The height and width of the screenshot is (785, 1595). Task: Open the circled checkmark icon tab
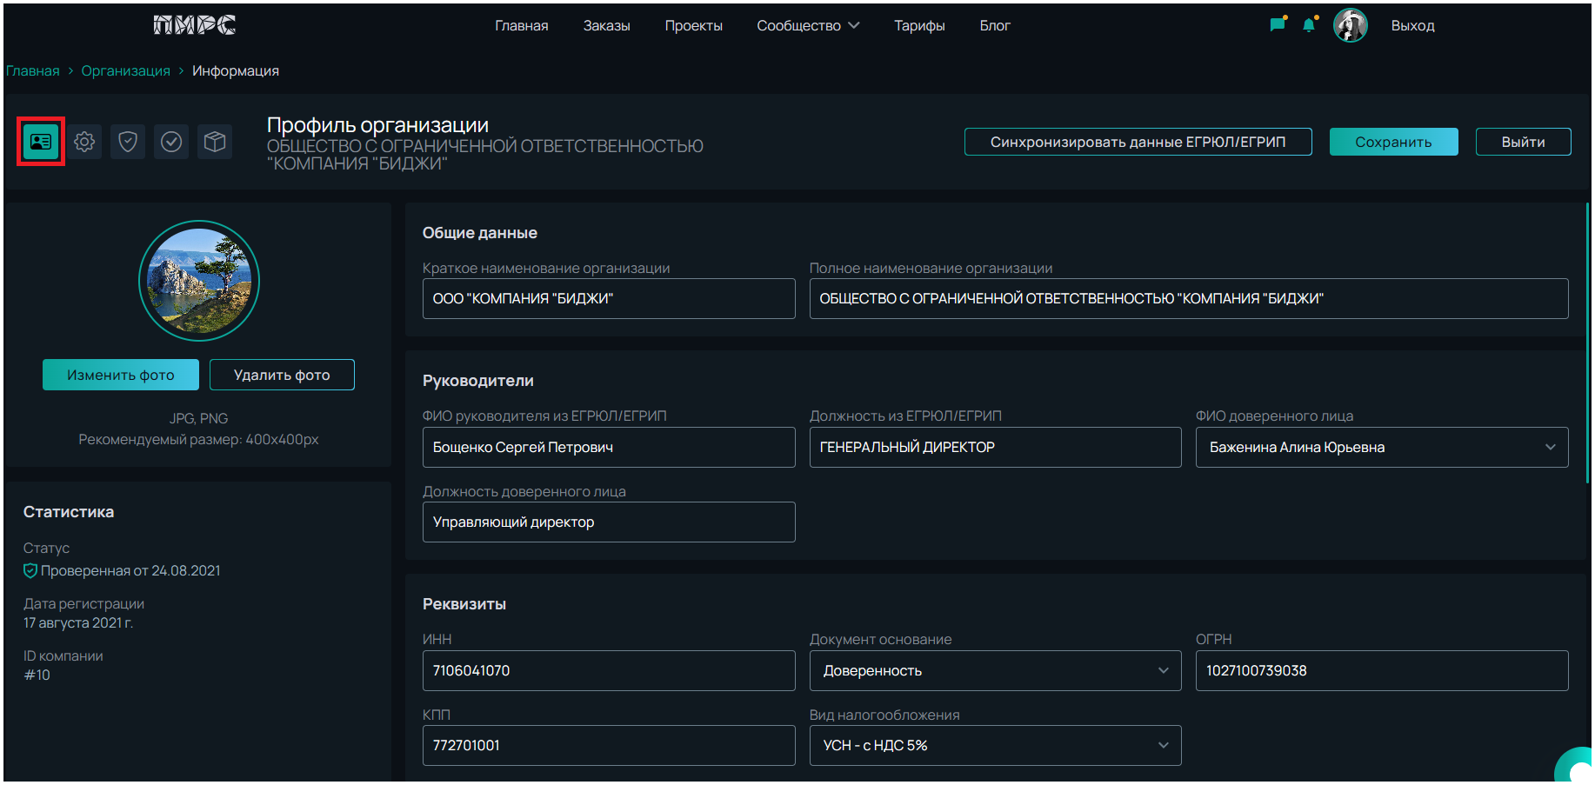tap(171, 142)
